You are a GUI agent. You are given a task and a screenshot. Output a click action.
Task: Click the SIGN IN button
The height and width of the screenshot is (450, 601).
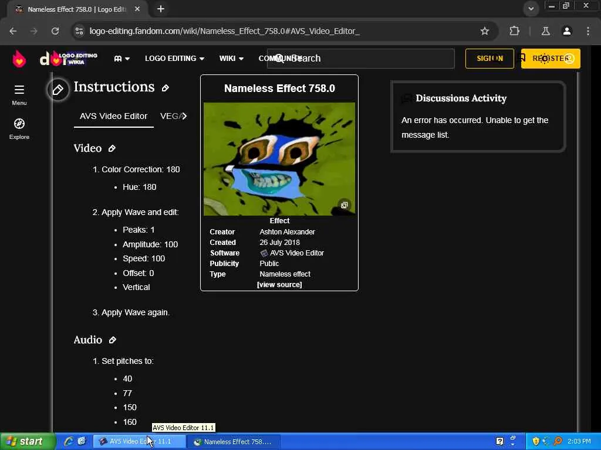pyautogui.click(x=489, y=59)
